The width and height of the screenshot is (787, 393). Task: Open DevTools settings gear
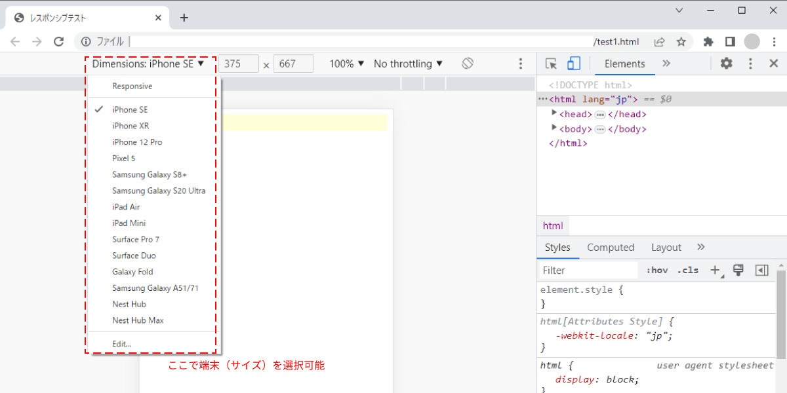point(727,64)
